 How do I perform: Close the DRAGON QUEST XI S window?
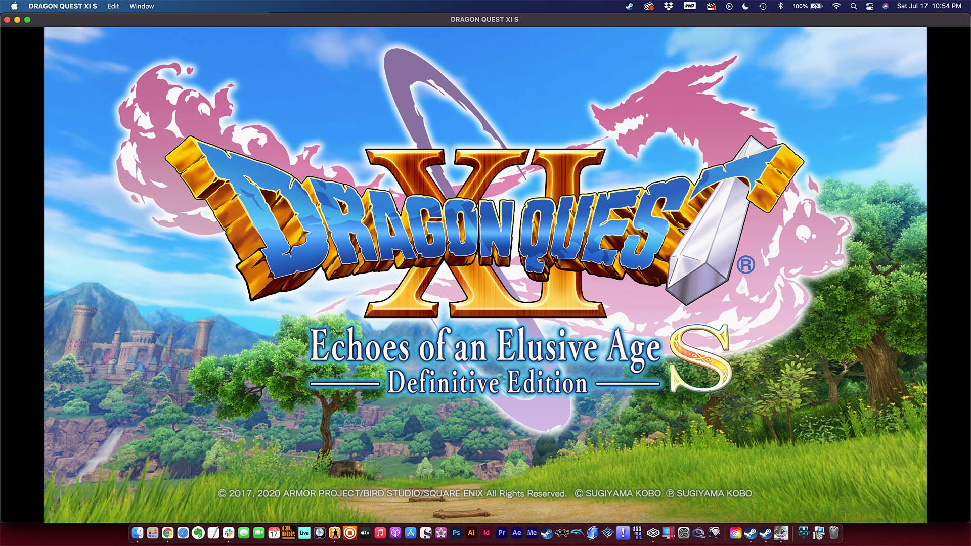point(7,20)
